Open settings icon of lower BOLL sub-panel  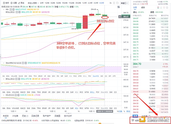pyautogui.click(x=17, y=79)
